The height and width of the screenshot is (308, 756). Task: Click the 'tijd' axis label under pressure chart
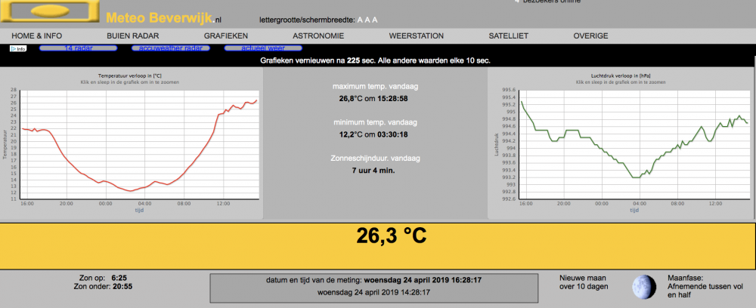point(635,211)
